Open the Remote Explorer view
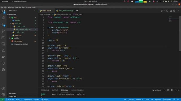 pyautogui.click(x=3, y=44)
